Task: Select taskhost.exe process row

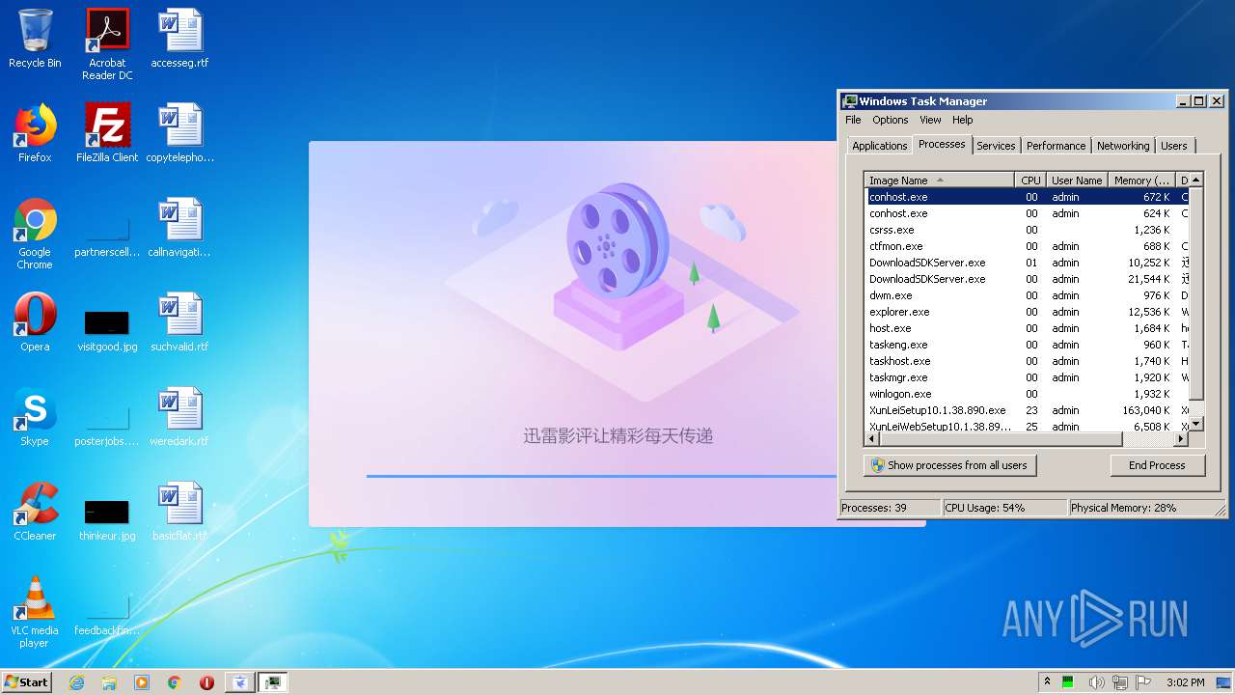Action: pyautogui.click(x=1027, y=361)
